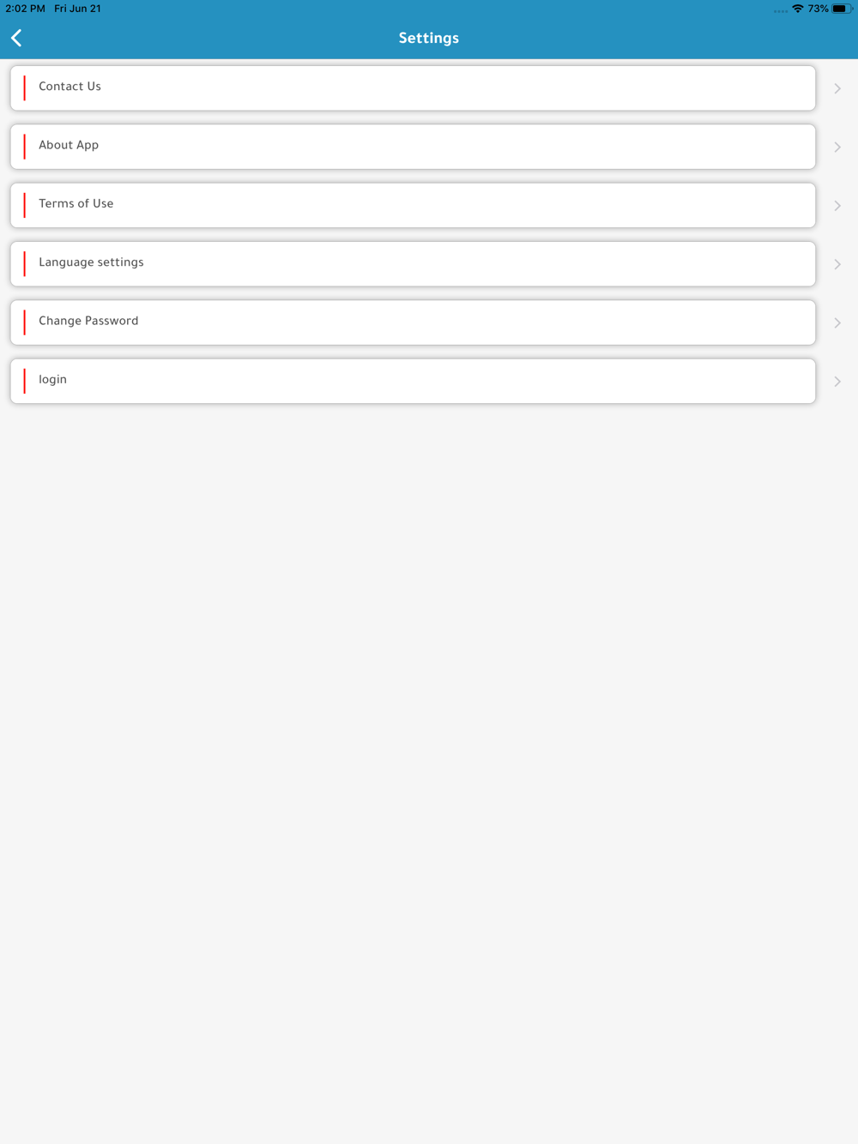Select the Terms of Use entry

[413, 205]
